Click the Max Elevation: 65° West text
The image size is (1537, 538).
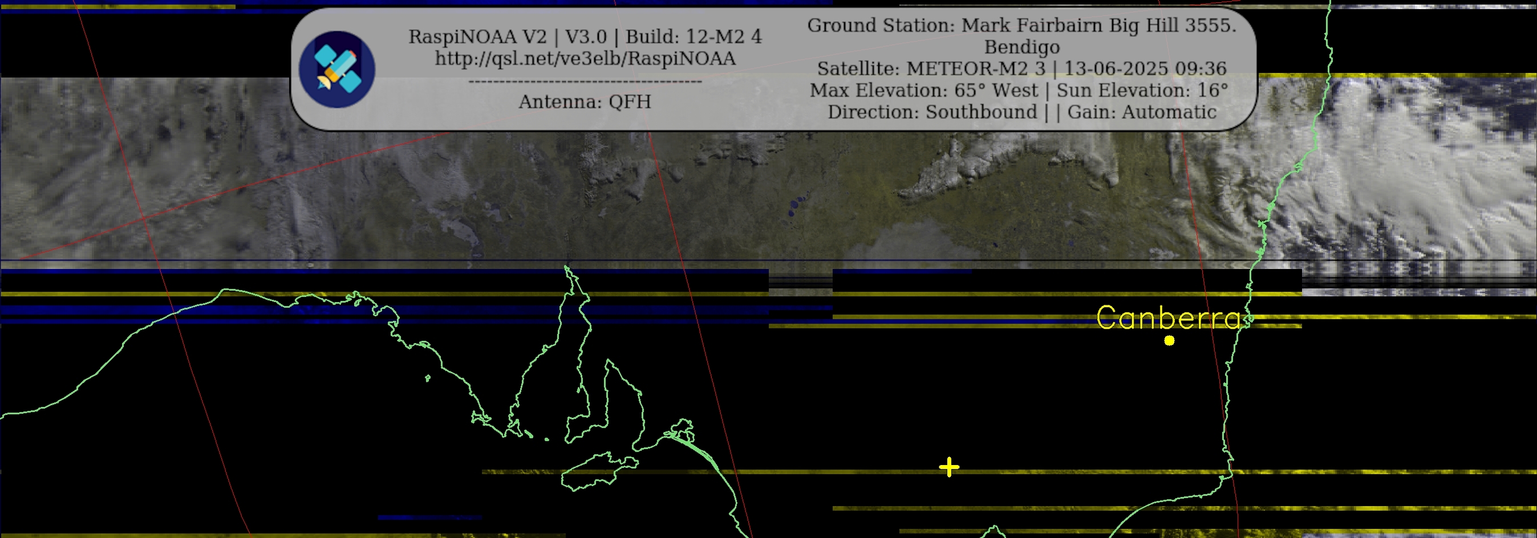tap(924, 90)
